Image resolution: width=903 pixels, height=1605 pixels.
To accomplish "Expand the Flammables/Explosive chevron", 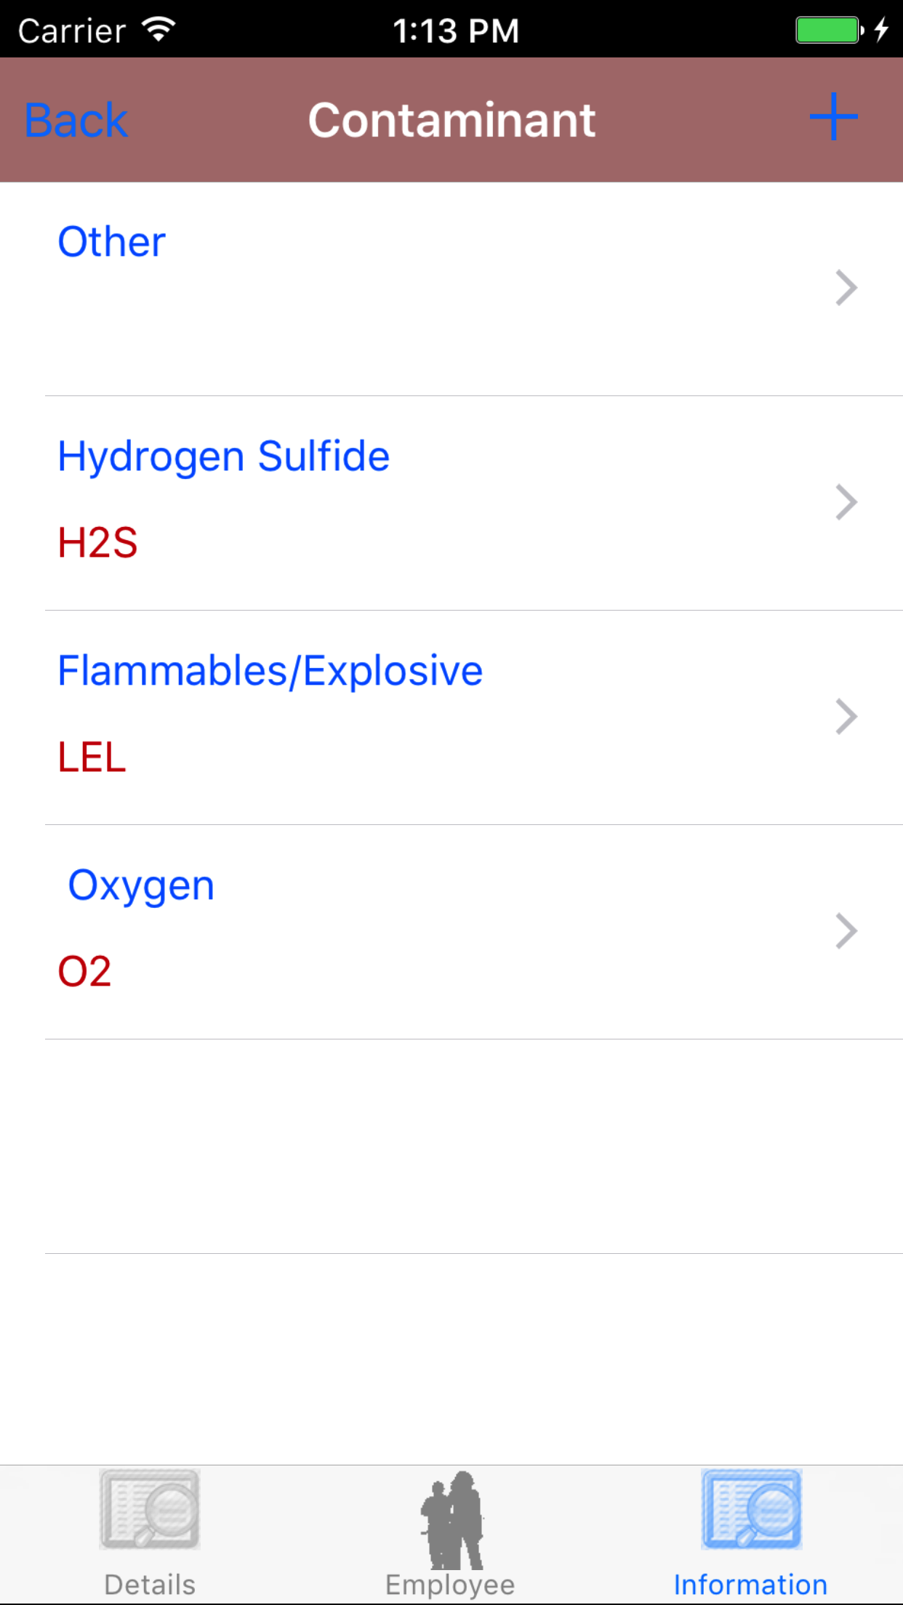I will [x=846, y=717].
